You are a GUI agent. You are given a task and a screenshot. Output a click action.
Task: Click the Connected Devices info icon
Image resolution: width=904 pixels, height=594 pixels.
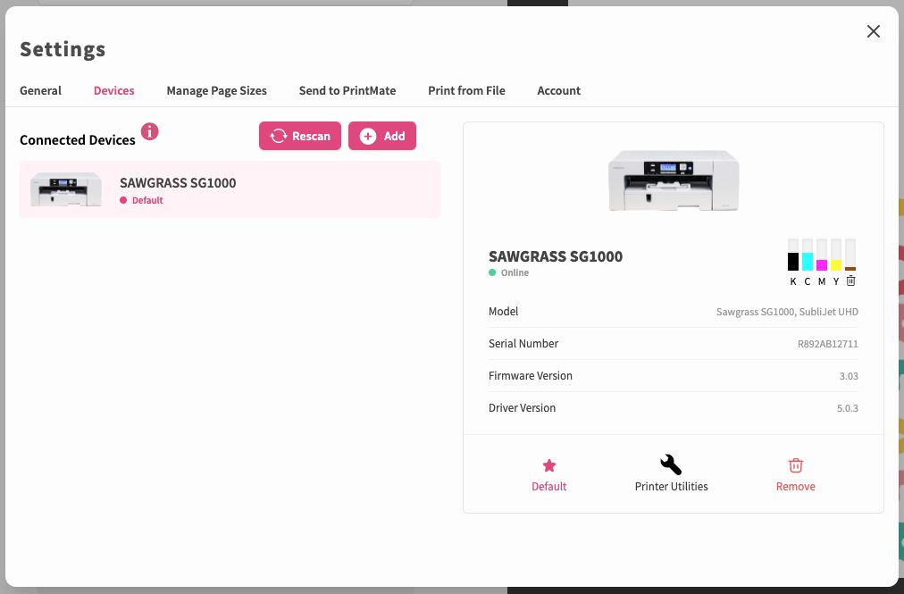[150, 131]
